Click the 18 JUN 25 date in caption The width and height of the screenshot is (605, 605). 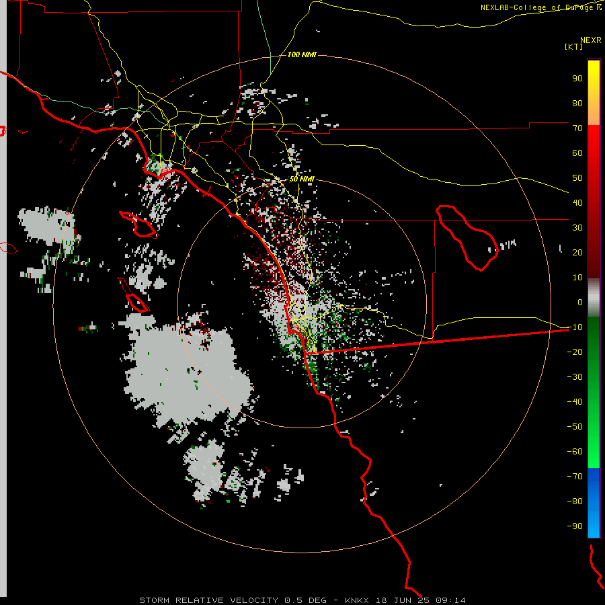click(x=403, y=600)
